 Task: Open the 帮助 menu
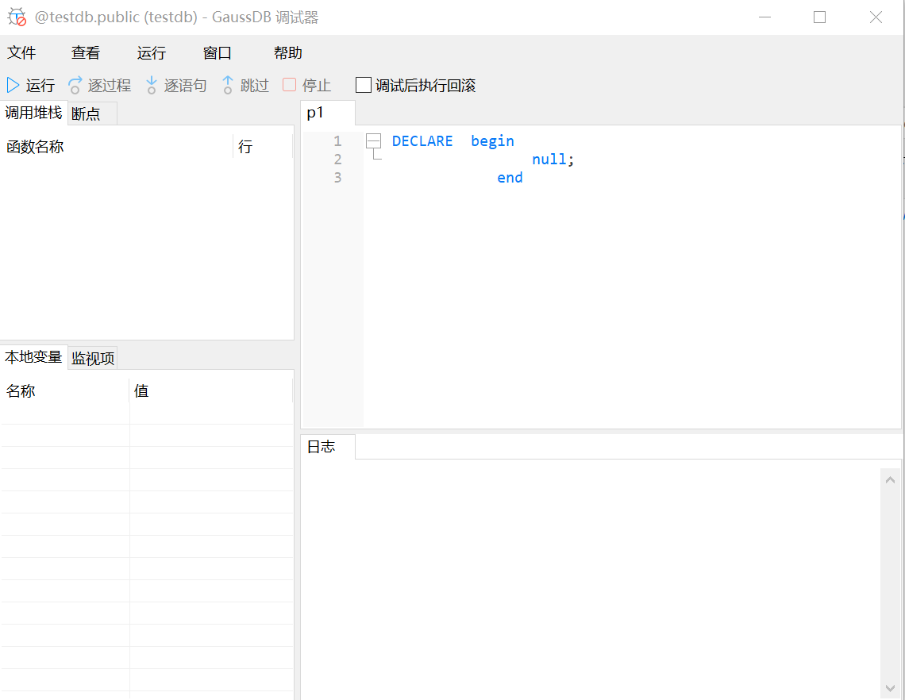coord(288,53)
